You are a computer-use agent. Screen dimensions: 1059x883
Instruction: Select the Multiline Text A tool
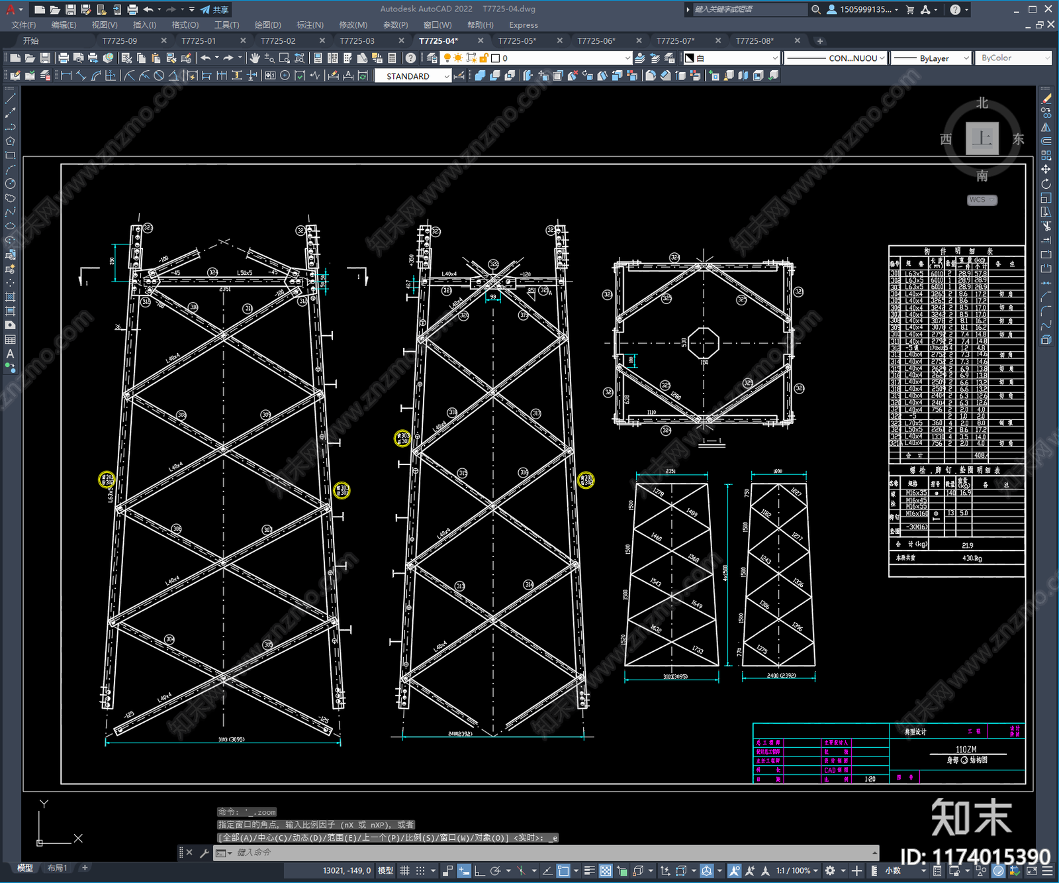[x=10, y=354]
